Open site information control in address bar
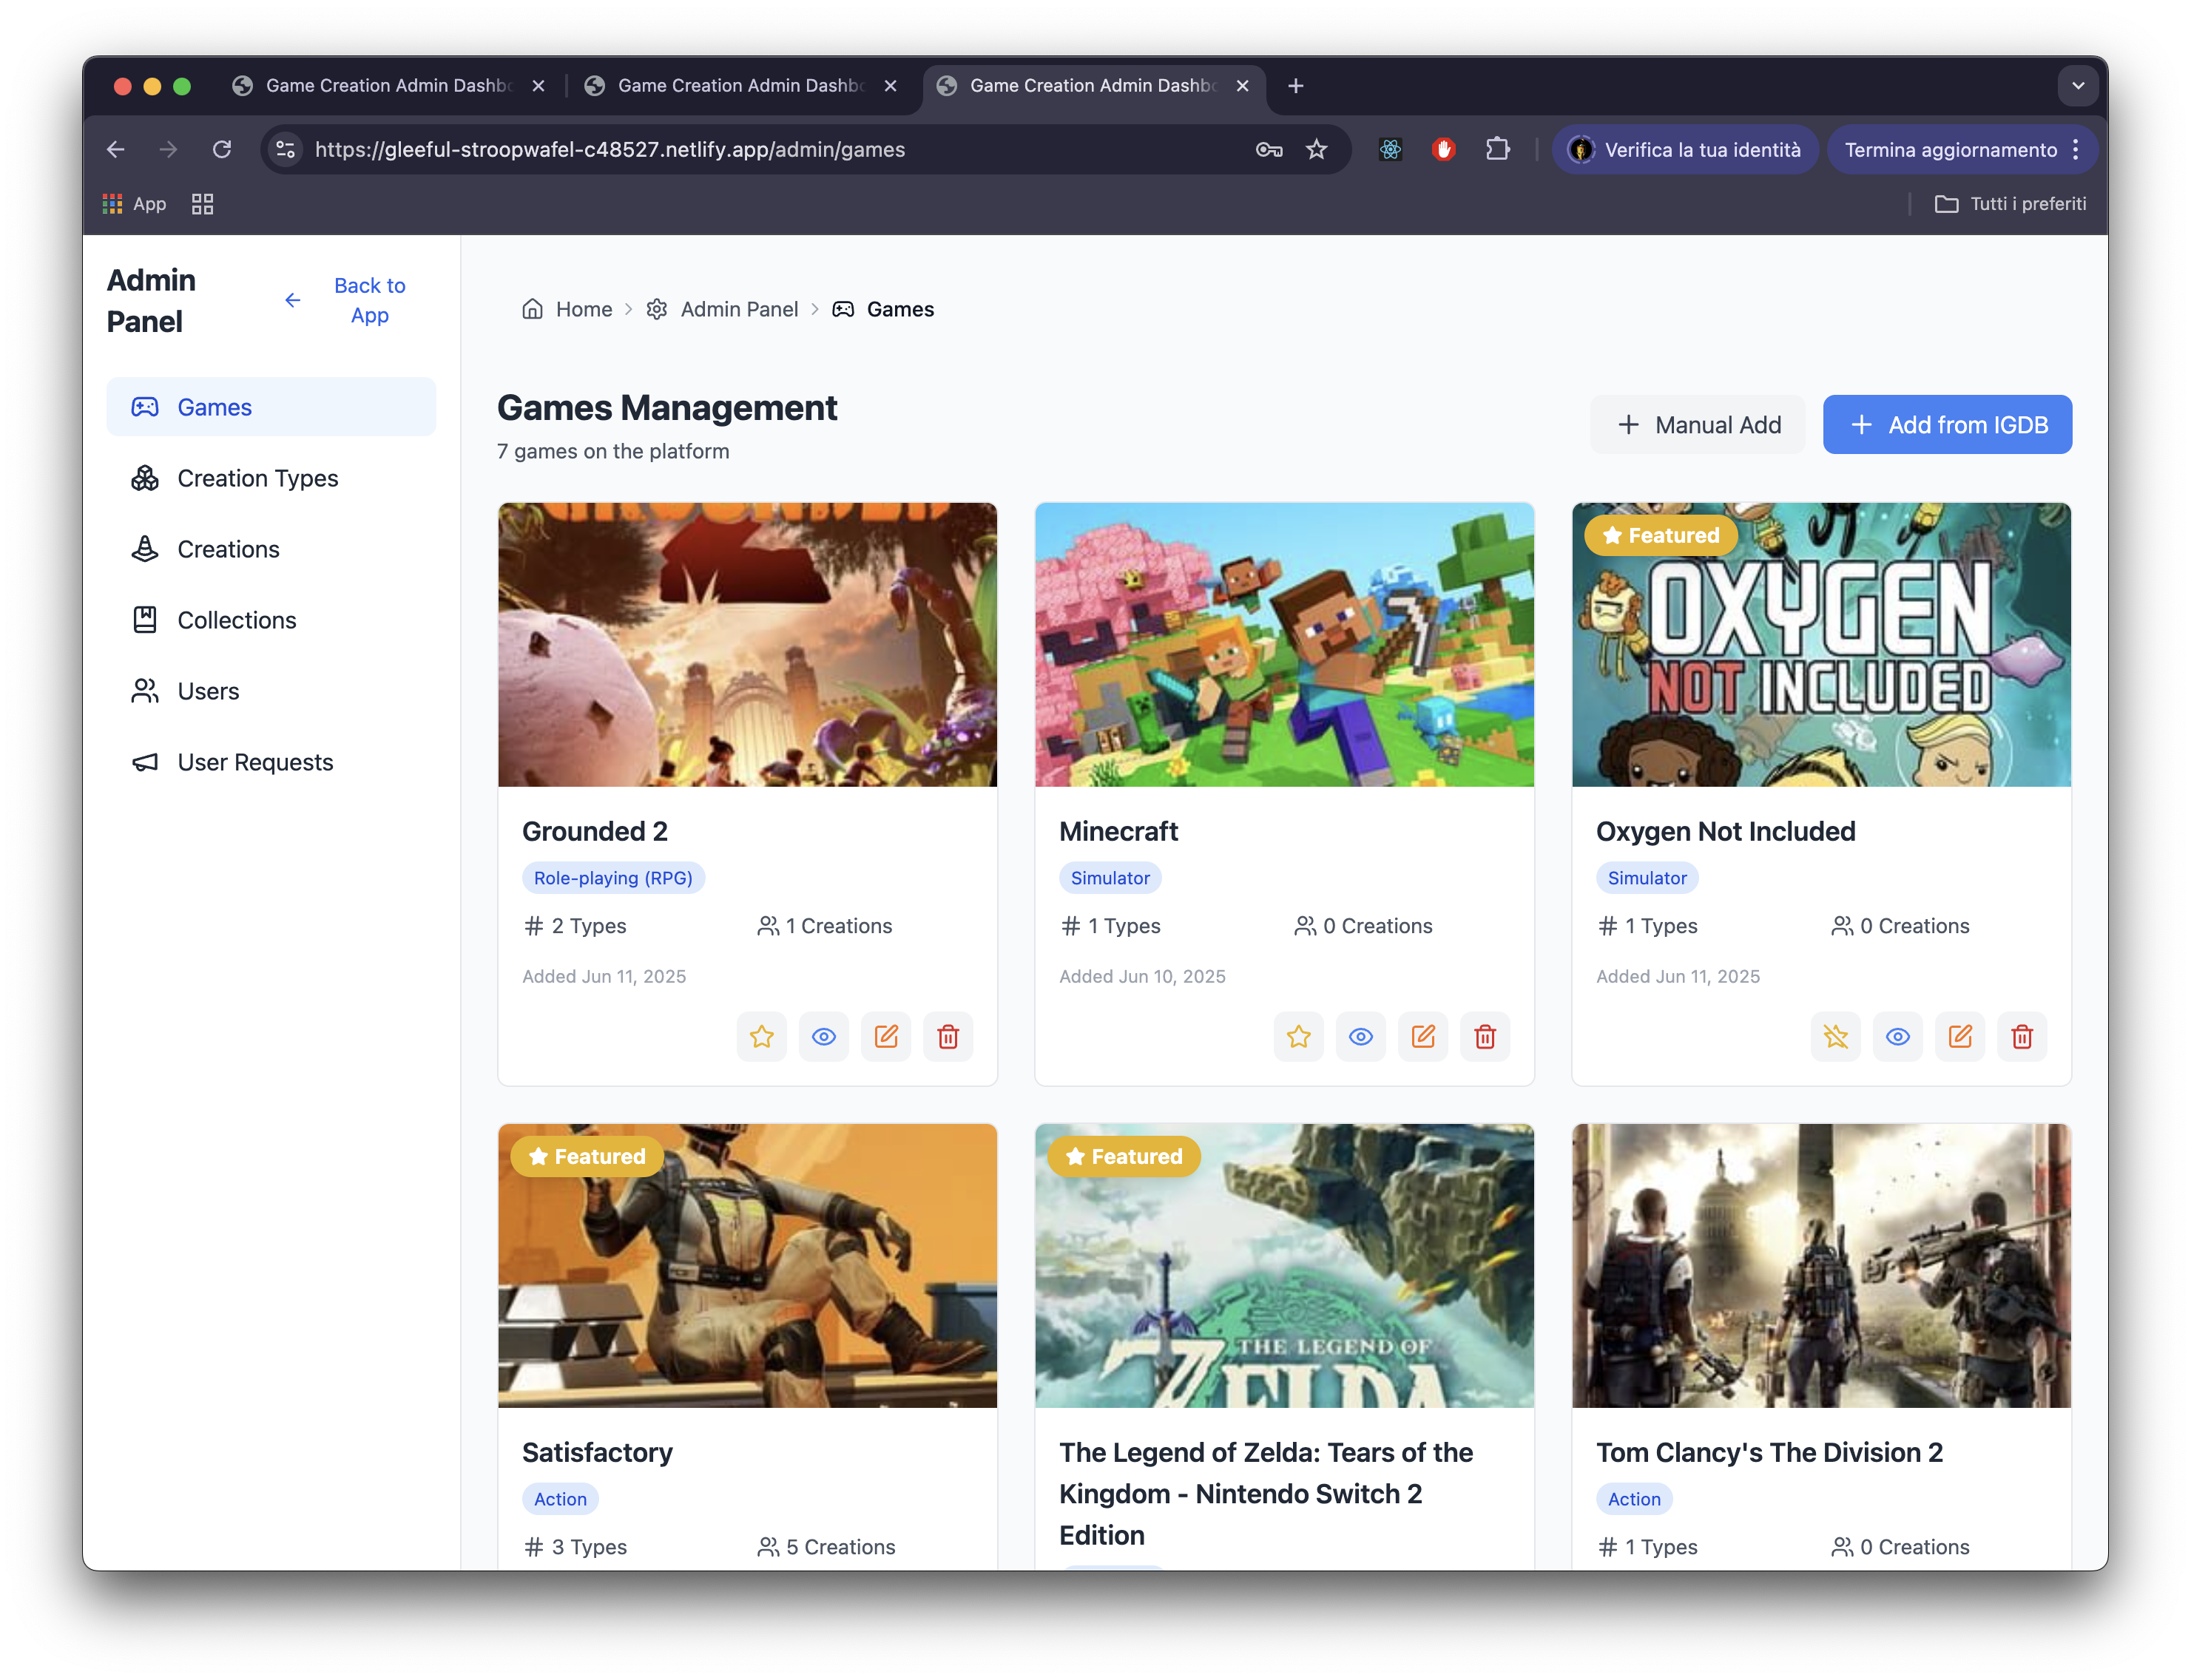2191x1680 pixels. (x=286, y=150)
